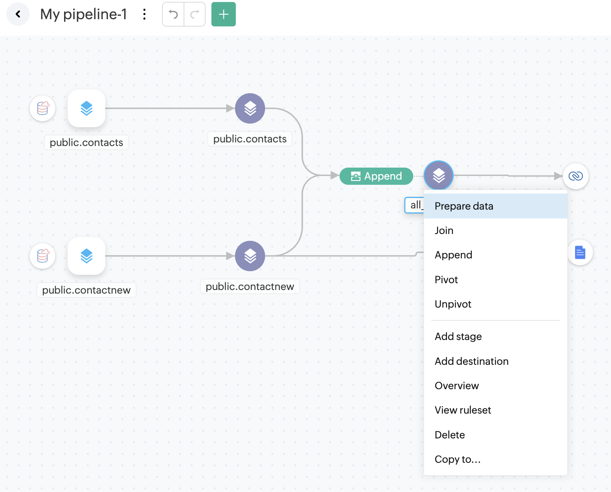Open the Copy to... submenu option
The height and width of the screenshot is (492, 611).
(457, 459)
